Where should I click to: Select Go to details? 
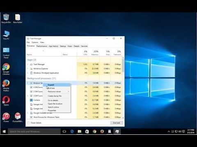pyautogui.click(x=57, y=100)
